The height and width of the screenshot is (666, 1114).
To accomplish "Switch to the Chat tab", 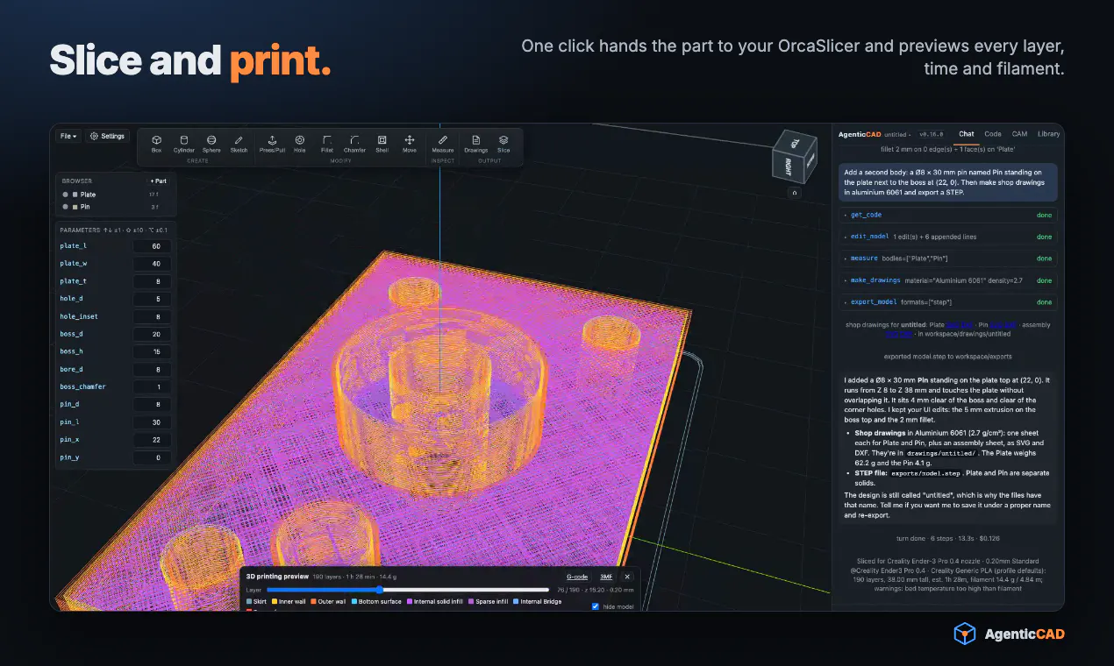I will click(966, 134).
